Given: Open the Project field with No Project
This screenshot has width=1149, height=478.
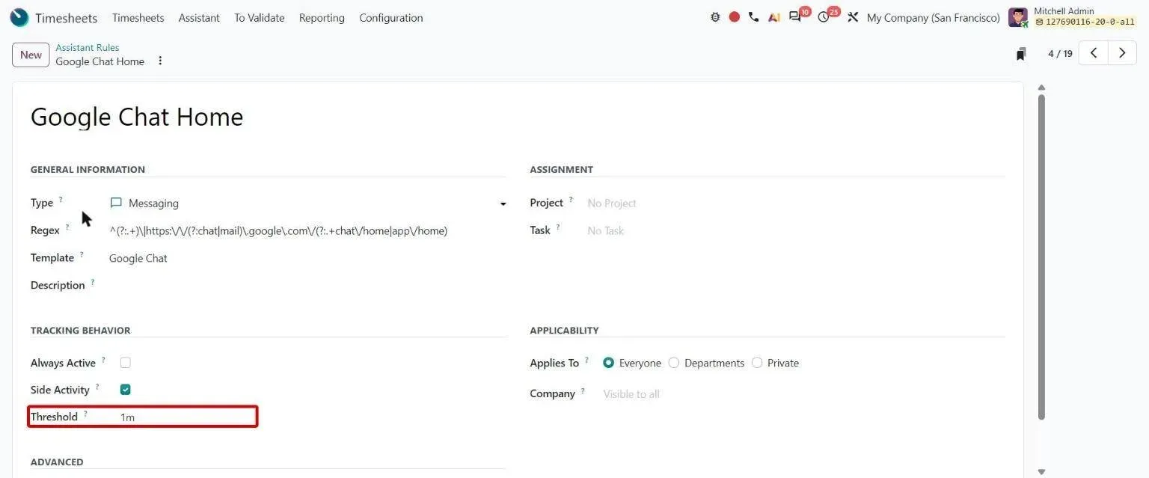Looking at the screenshot, I should point(795,203).
